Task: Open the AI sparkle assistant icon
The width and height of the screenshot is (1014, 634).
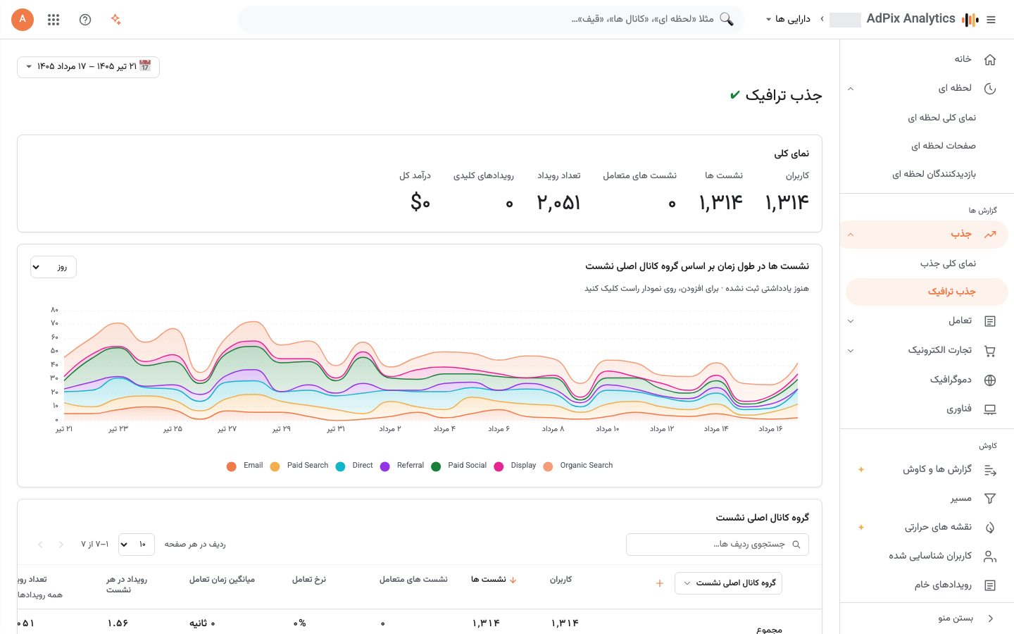Action: [x=116, y=19]
